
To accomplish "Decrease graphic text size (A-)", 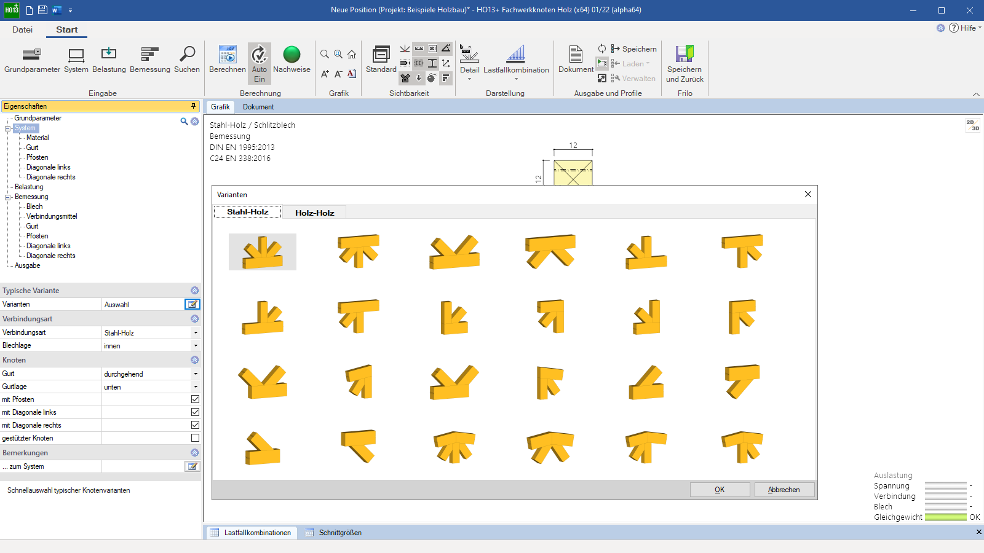I will (338, 74).
